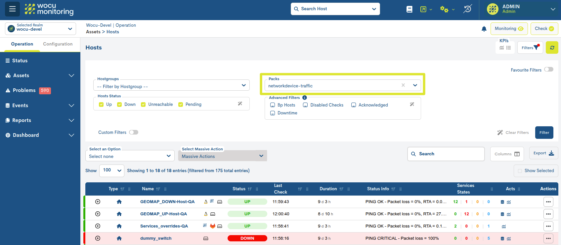Open actions menu for dummy_switch row
The image size is (561, 245).
tap(548, 238)
